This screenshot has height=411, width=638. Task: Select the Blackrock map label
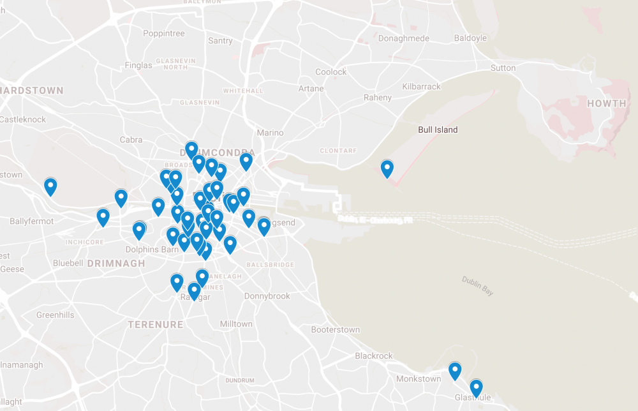[x=373, y=356]
